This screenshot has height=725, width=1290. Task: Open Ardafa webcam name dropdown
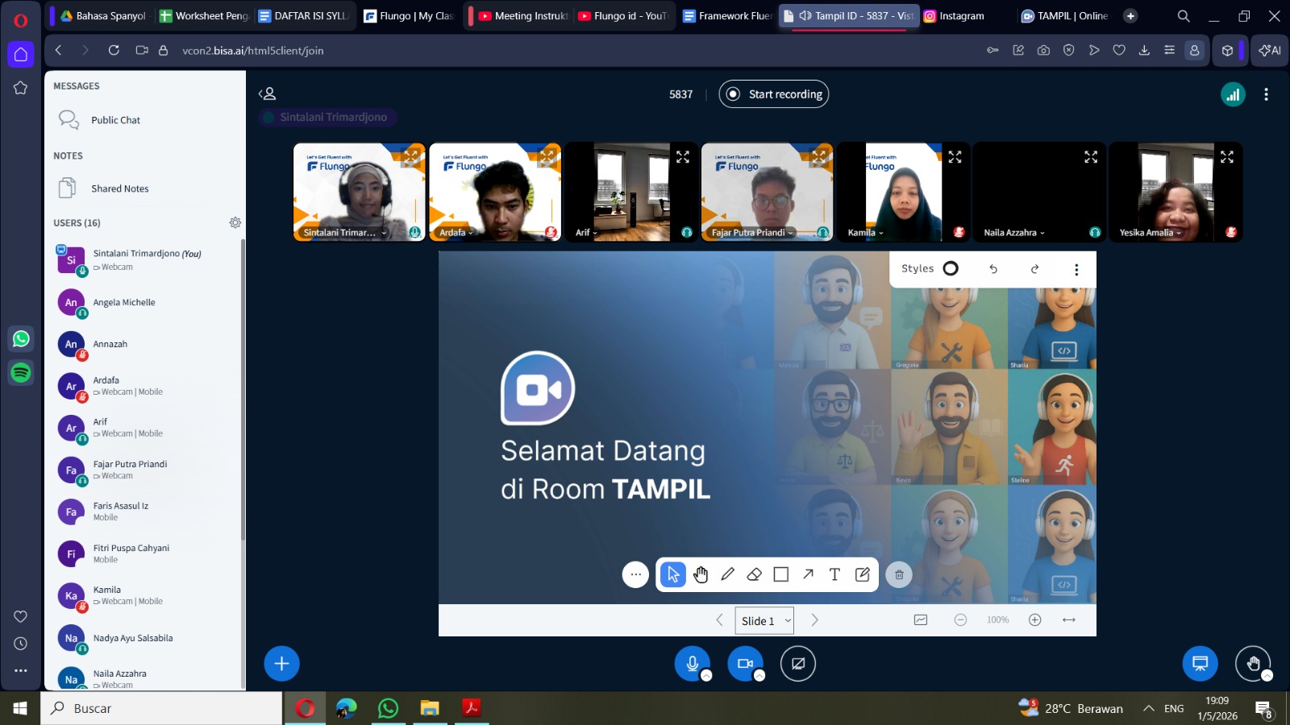(x=456, y=233)
